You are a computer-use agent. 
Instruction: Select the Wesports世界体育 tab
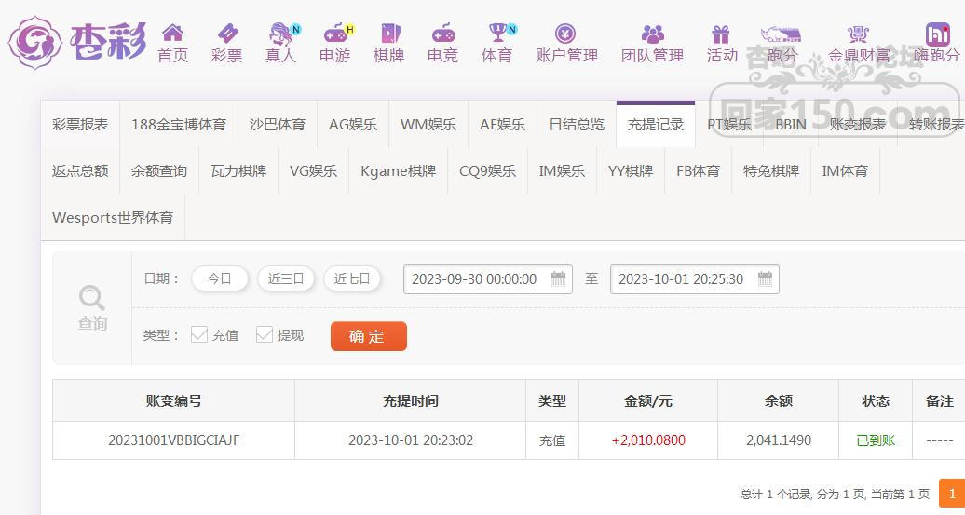tap(113, 218)
